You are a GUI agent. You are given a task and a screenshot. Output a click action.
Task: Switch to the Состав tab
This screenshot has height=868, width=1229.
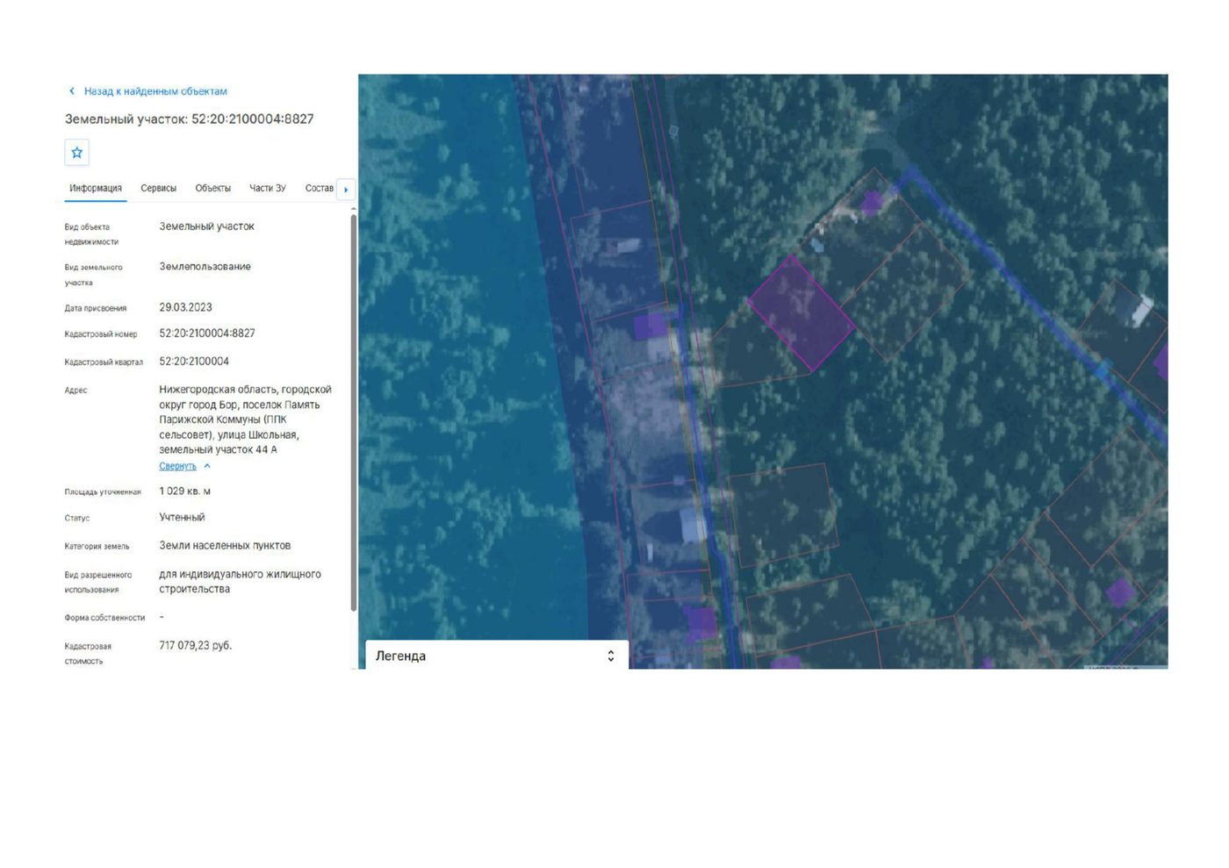(x=319, y=189)
